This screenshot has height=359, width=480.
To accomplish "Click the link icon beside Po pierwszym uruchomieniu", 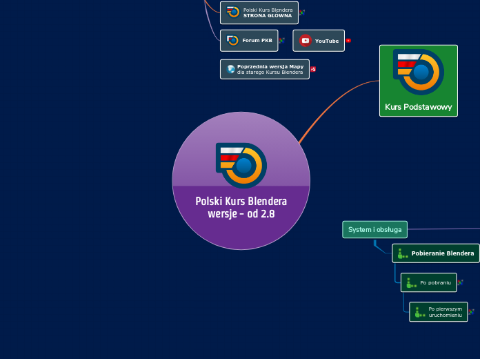I will pyautogui.click(x=472, y=312).
